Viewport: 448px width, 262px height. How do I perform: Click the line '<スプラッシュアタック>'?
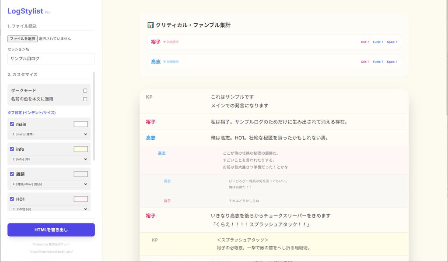[242, 240]
